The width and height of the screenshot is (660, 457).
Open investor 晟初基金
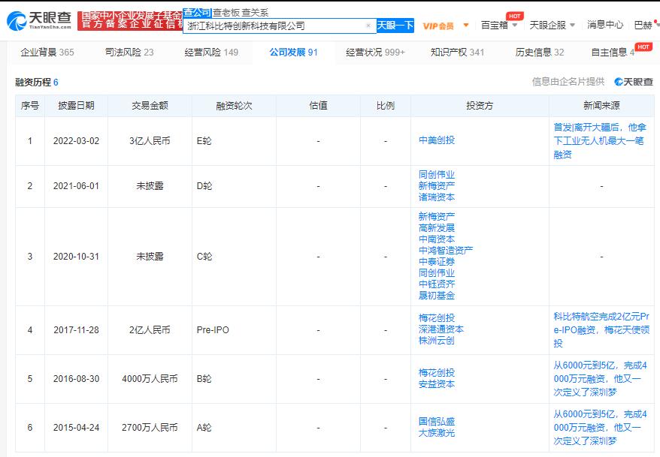click(x=437, y=296)
